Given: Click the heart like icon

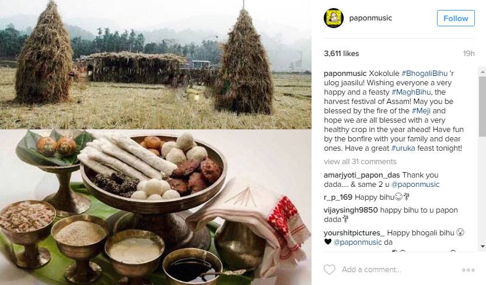Looking at the screenshot, I should 329,269.
